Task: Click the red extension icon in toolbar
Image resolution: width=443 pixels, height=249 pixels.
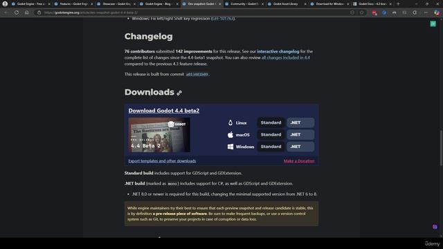Action: 374,12
